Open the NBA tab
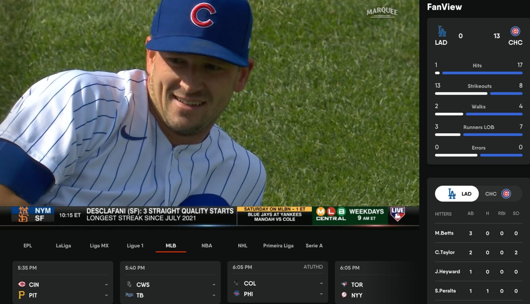Screen dimensions: 530x304 (206, 245)
